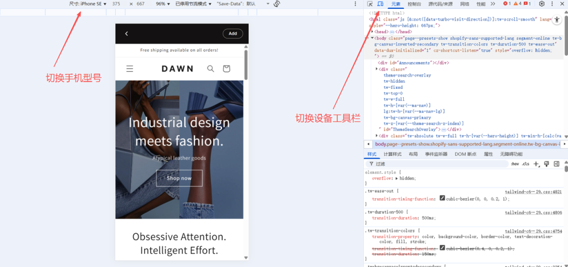The width and height of the screenshot is (568, 267).
Task: Open the shopping cart bag icon
Action: [226, 69]
